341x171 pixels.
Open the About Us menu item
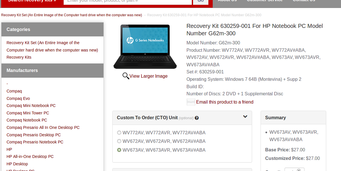pos(227,1)
